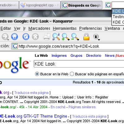Click the Security padlock icon

point(86,37)
